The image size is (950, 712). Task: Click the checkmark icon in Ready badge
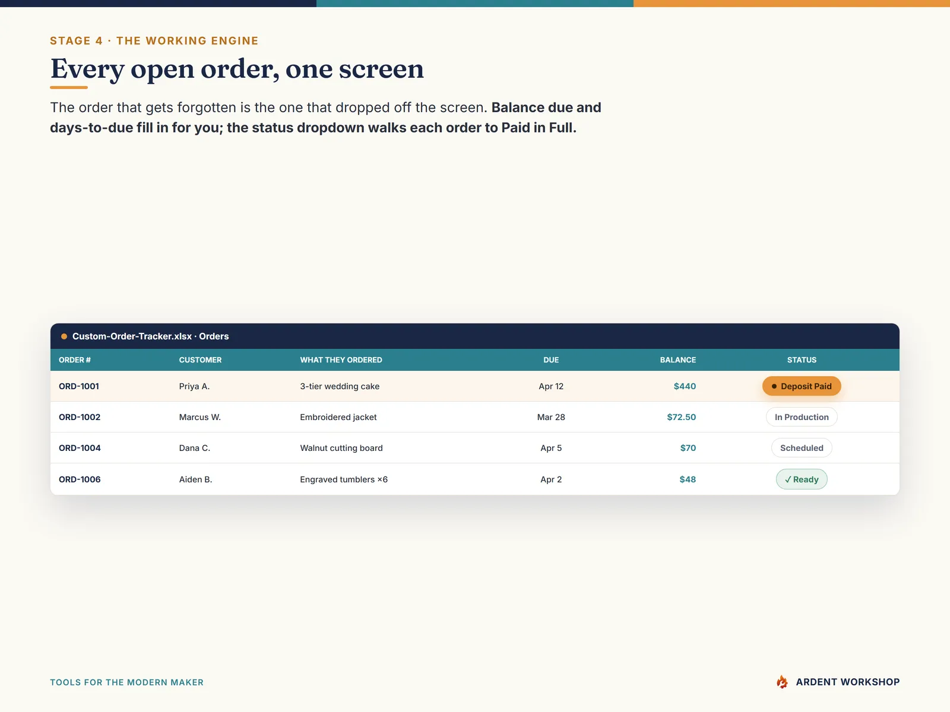pyautogui.click(x=788, y=479)
